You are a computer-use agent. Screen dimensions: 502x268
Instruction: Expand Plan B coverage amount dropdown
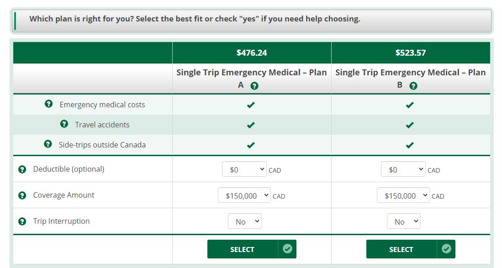(x=403, y=195)
